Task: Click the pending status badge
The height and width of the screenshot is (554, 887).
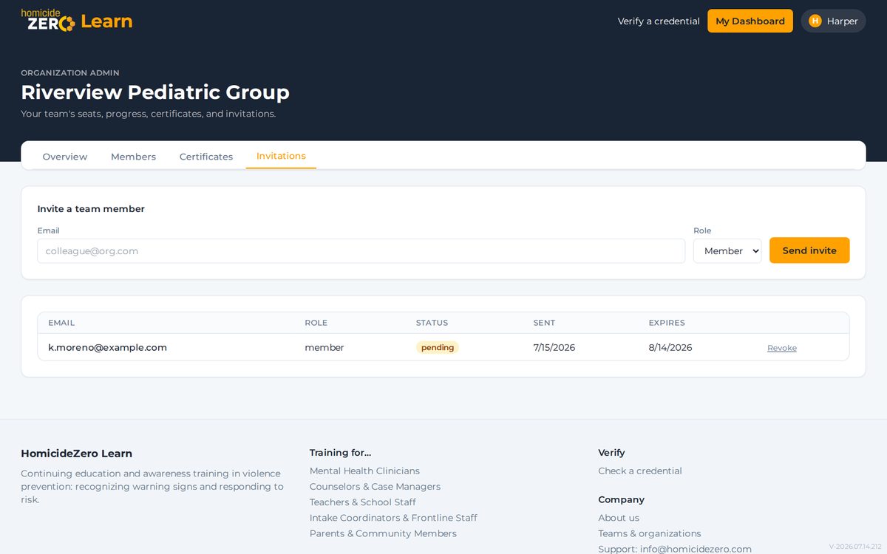Action: coord(438,347)
